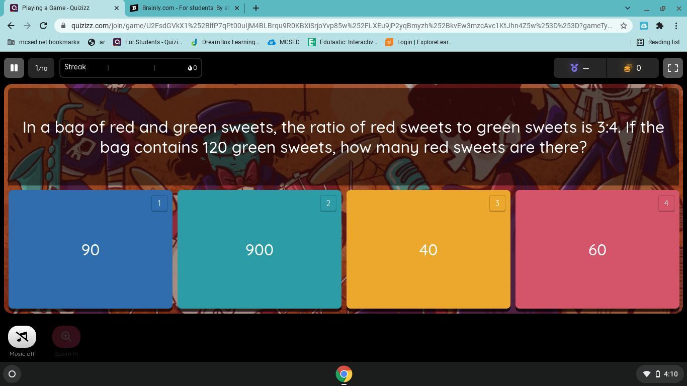Click the answer 1 number badge
Image resolution: width=687 pixels, height=386 pixels.
click(x=159, y=204)
